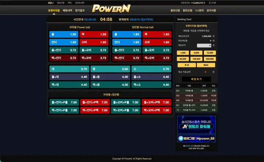Pick the 홀+중 4.30 bet
Viewport: 264px width, 162px height.
[x=110, y=77]
